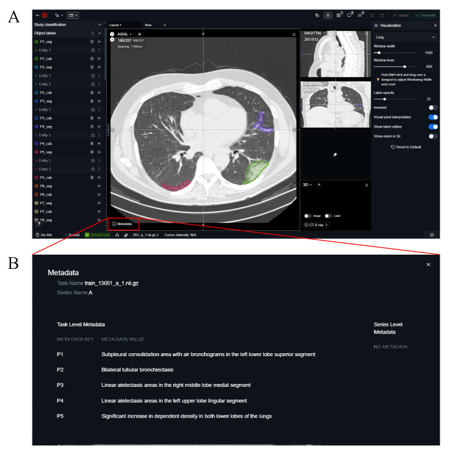Toggle the Image switch in 3D viewport
This screenshot has width=460, height=453.
pos(308,216)
